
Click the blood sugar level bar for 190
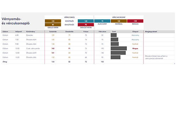(x=119, y=48)
